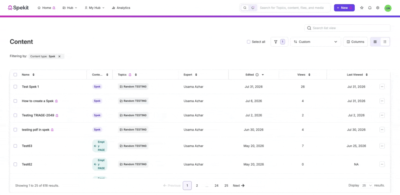This screenshot has height=195, width=400.
Task: Select the Testing TRIAGE-2049 checkbox
Action: coord(15,115)
